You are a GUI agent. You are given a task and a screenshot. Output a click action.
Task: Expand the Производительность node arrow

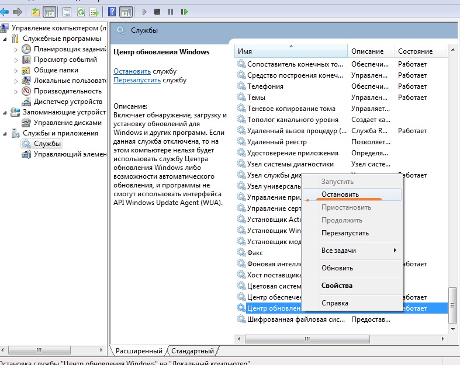point(16,92)
